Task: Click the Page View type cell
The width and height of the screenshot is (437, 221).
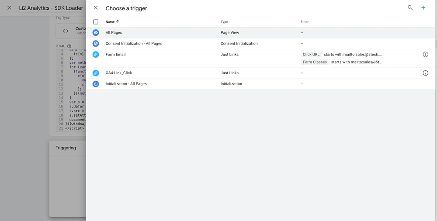Action: (x=230, y=33)
